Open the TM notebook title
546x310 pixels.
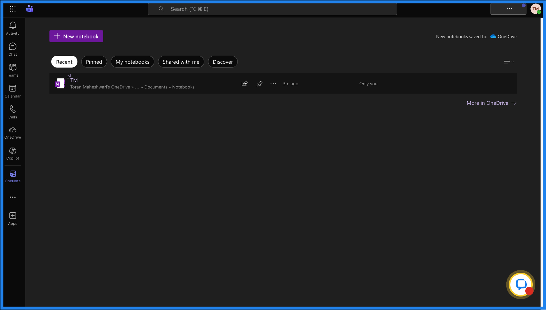pos(74,80)
